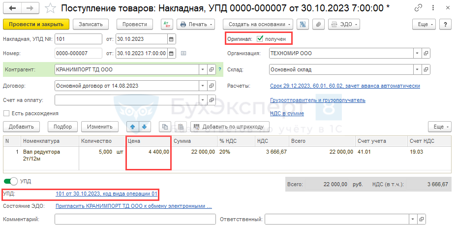The height and width of the screenshot is (229, 456).
Task: Open Подбор item selection
Action: coord(62,127)
